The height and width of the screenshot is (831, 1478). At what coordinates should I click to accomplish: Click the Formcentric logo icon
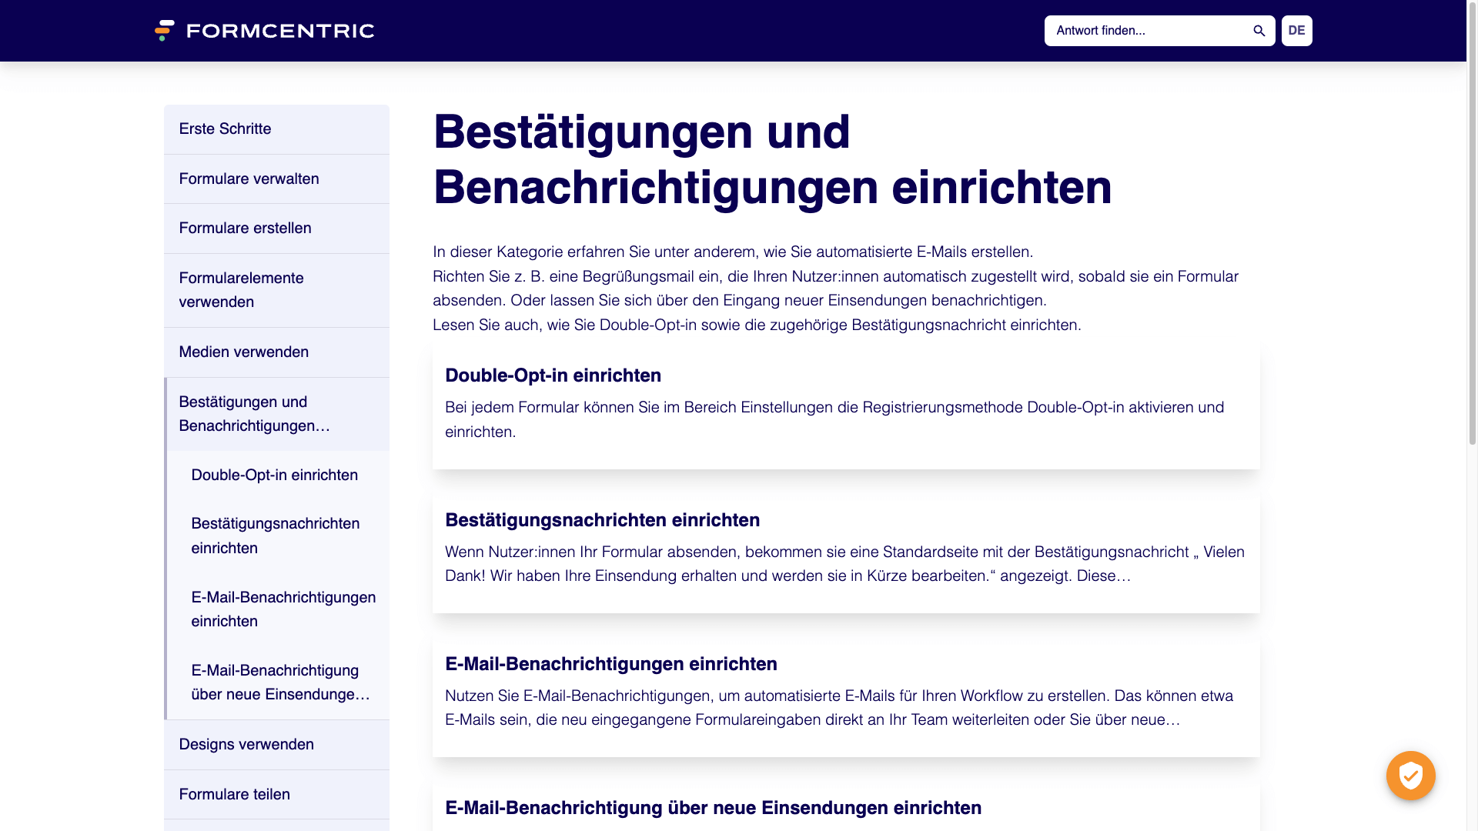[164, 30]
